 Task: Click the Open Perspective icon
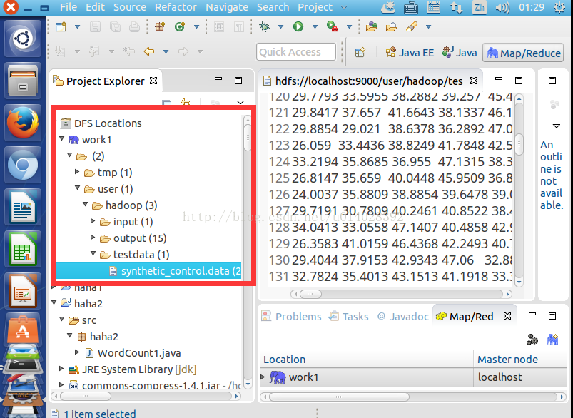click(x=360, y=53)
